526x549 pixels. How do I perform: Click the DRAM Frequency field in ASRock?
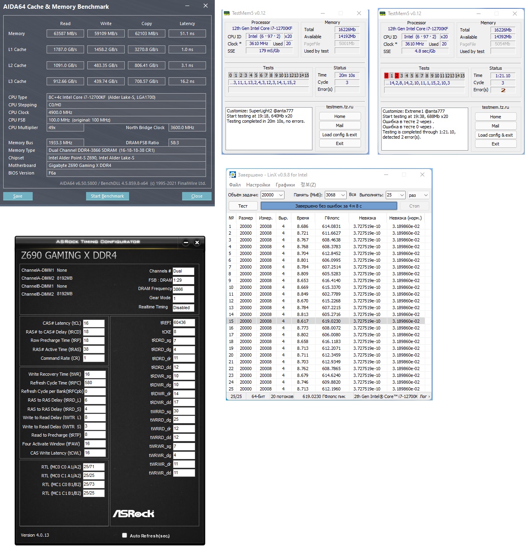click(x=183, y=290)
